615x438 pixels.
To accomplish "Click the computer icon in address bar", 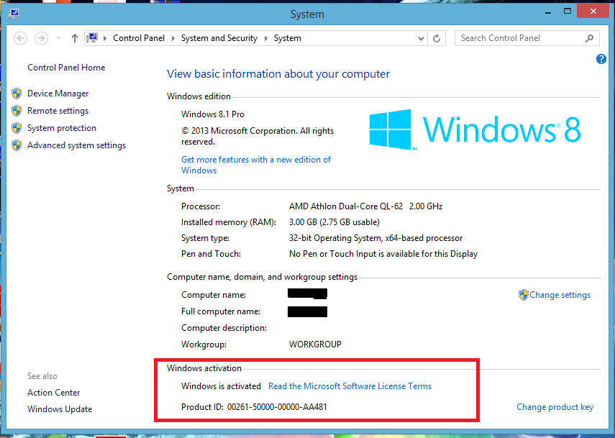I will click(92, 38).
